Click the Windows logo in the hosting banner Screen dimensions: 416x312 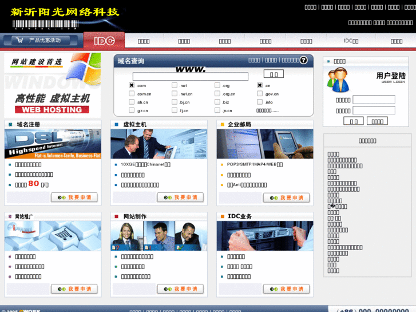[83, 70]
